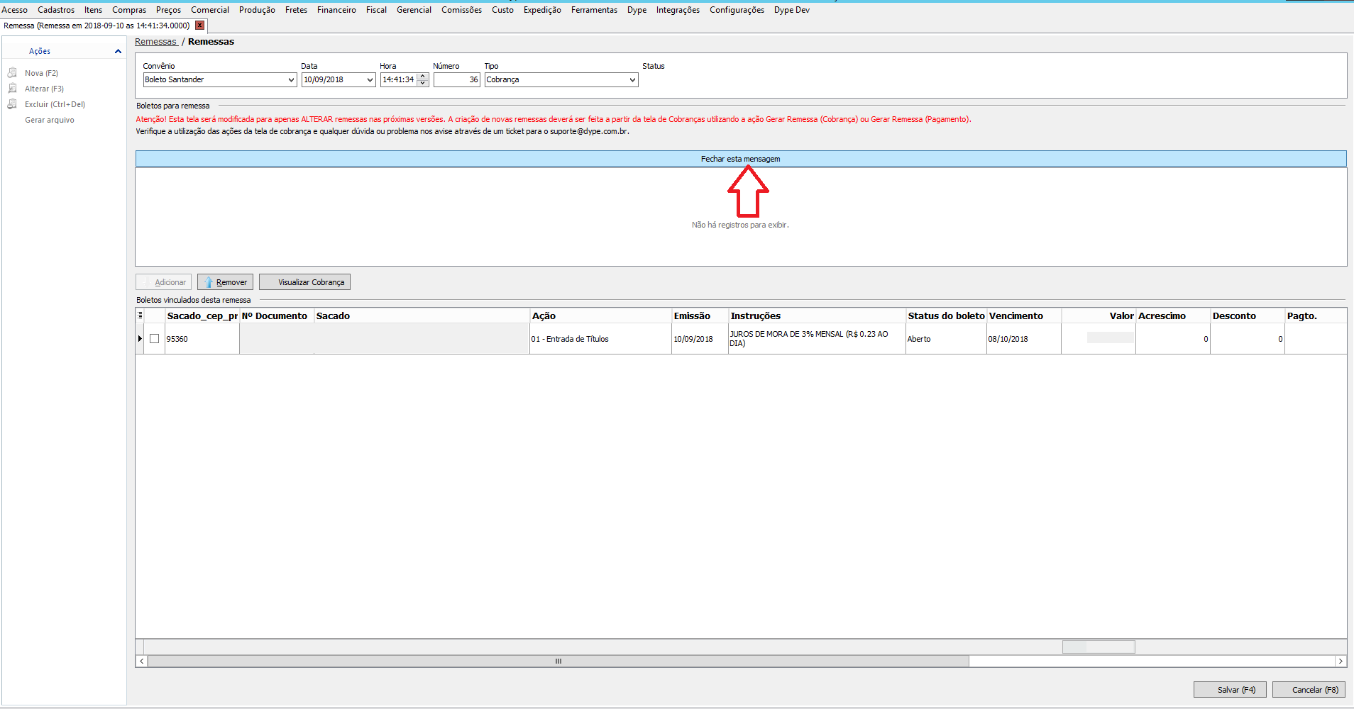Open the Convênio dropdown
This screenshot has height=709, width=1354.
tap(291, 80)
